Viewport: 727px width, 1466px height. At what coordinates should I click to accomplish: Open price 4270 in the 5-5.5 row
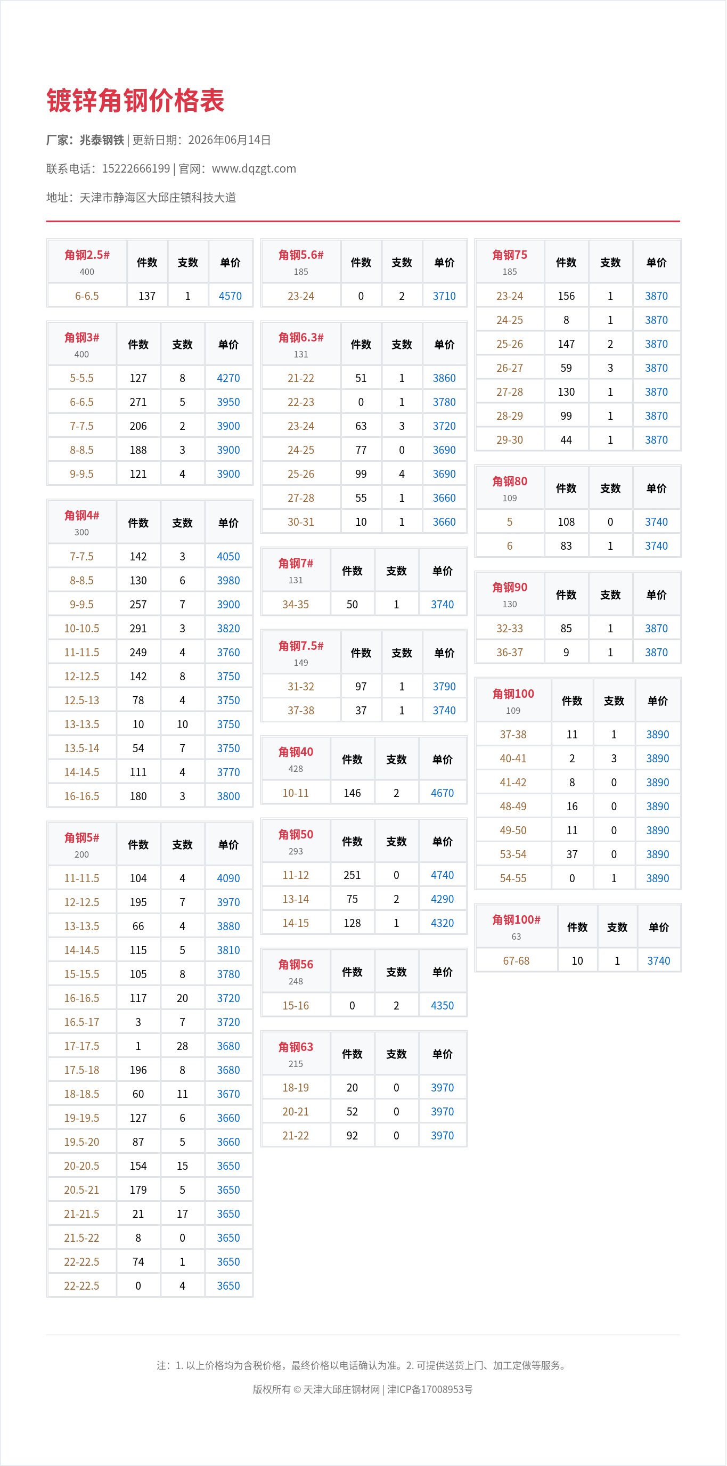228,378
